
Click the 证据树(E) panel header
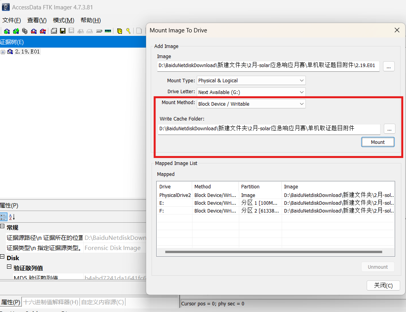73,42
